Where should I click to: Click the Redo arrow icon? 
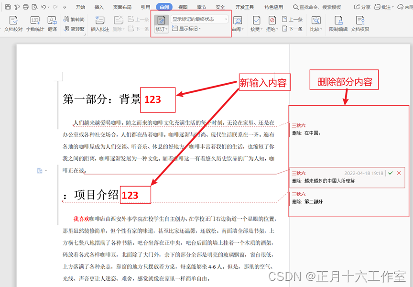click(x=55, y=7)
